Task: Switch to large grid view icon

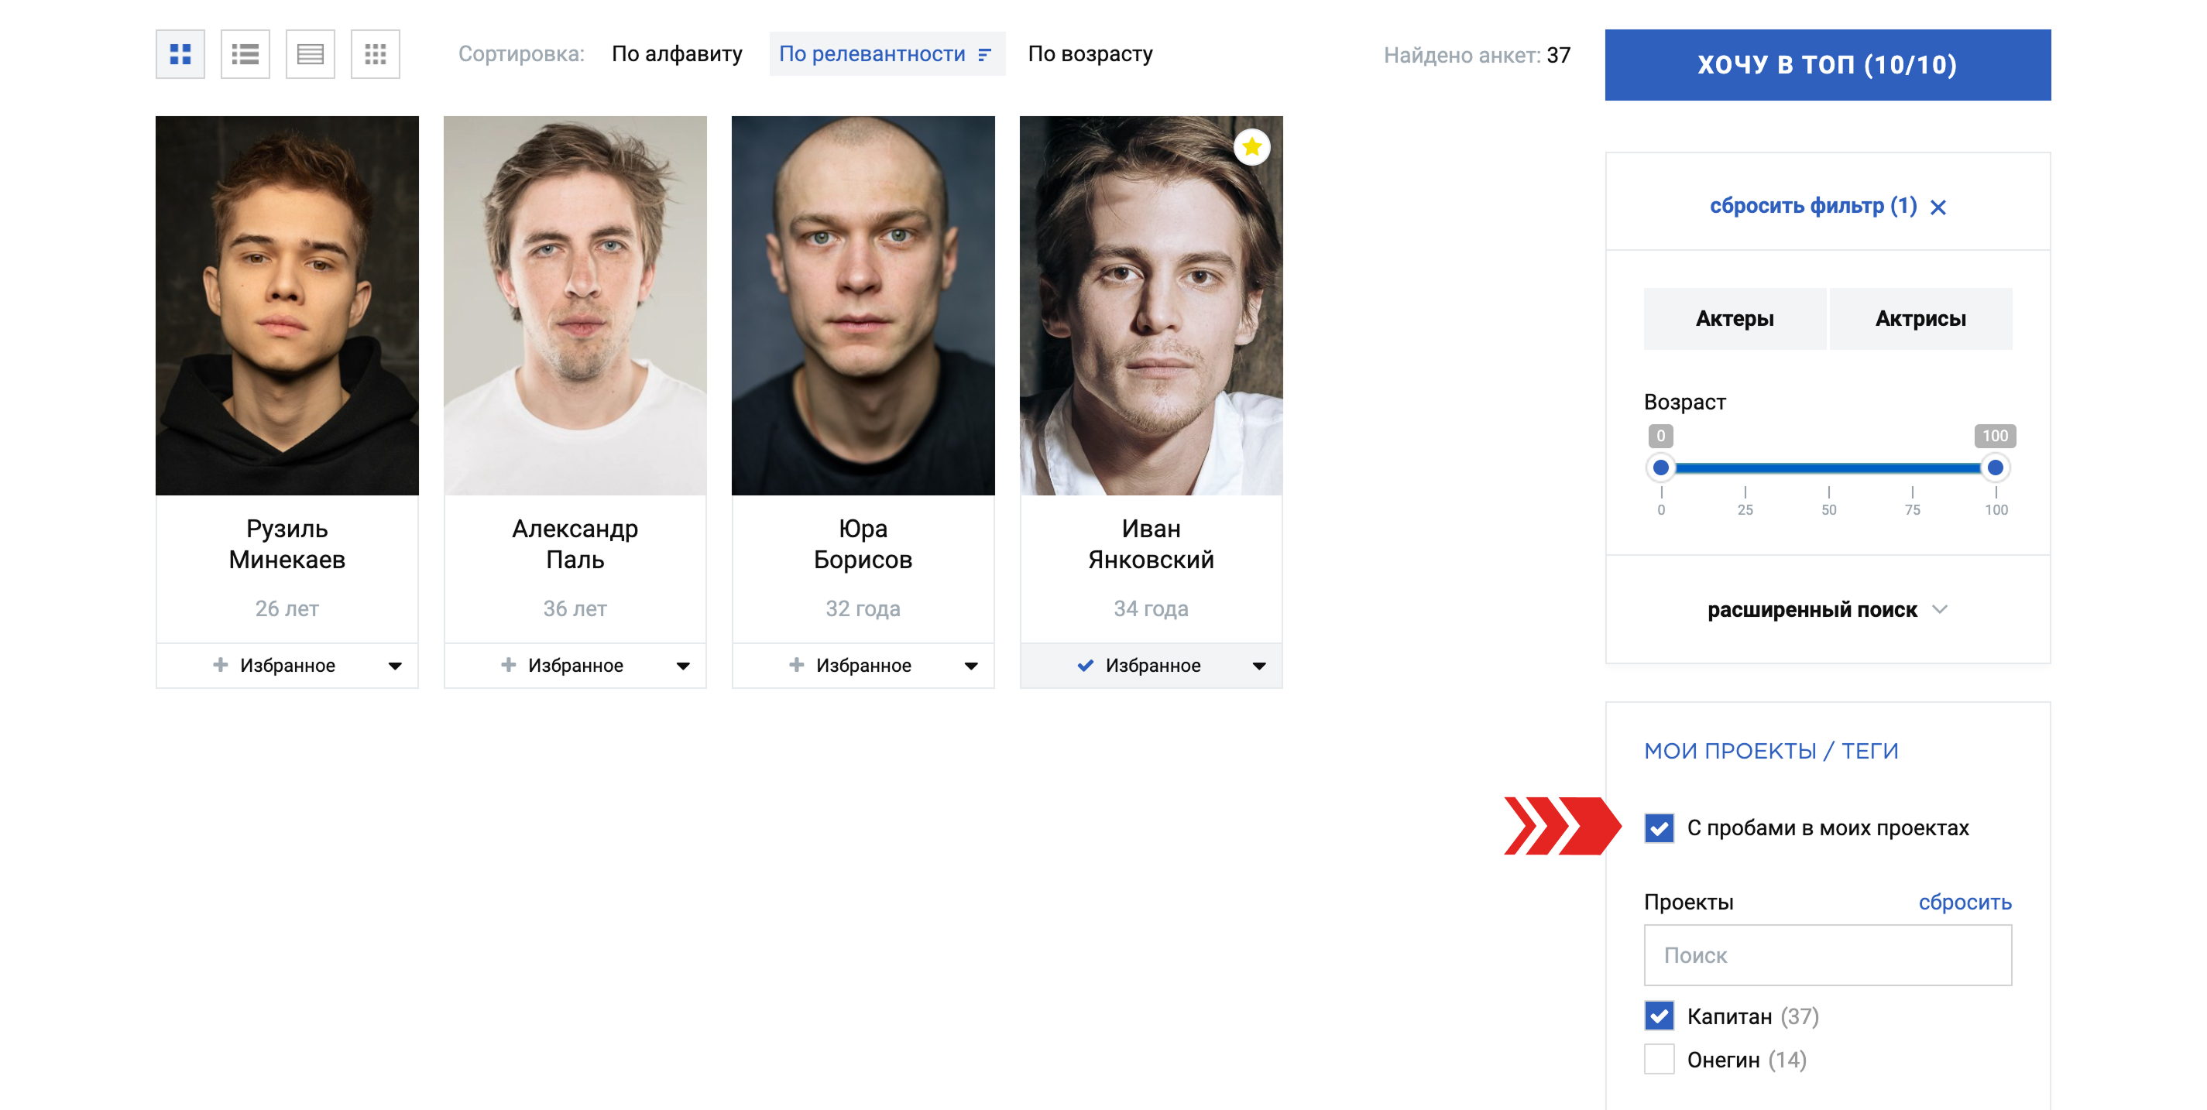Action: (180, 54)
